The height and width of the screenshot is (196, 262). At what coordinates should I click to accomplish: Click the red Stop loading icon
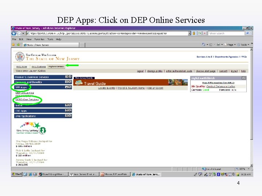click(205, 33)
